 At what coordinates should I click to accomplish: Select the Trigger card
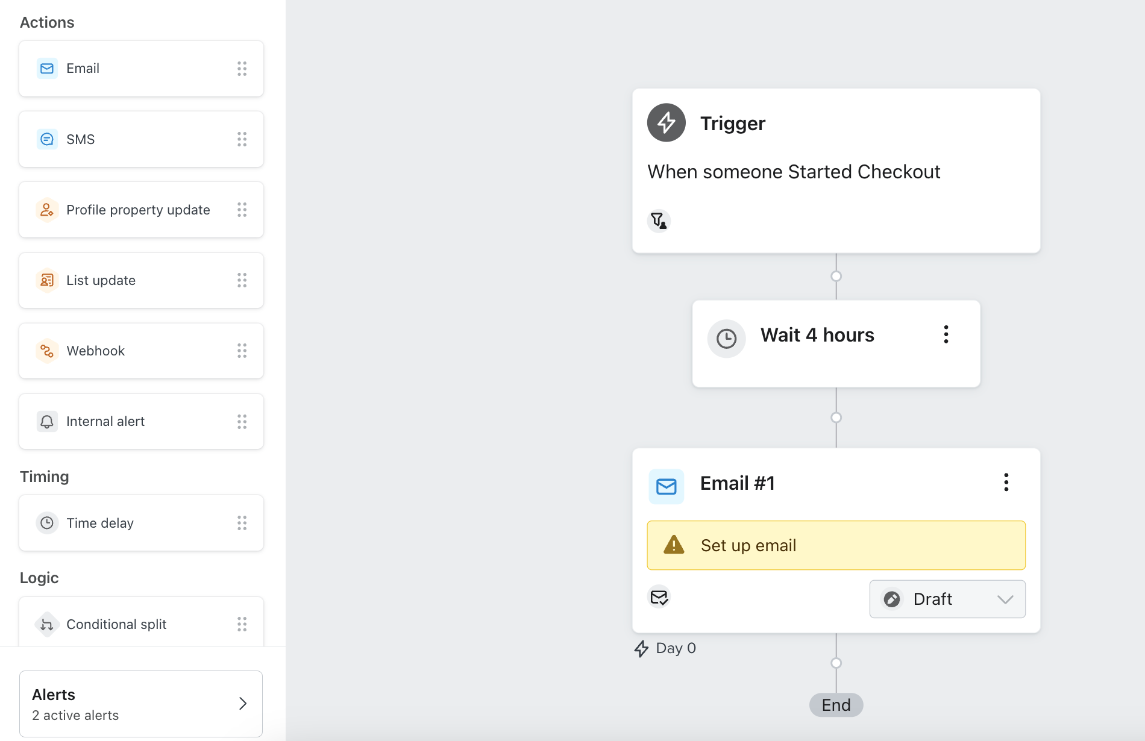tap(836, 170)
